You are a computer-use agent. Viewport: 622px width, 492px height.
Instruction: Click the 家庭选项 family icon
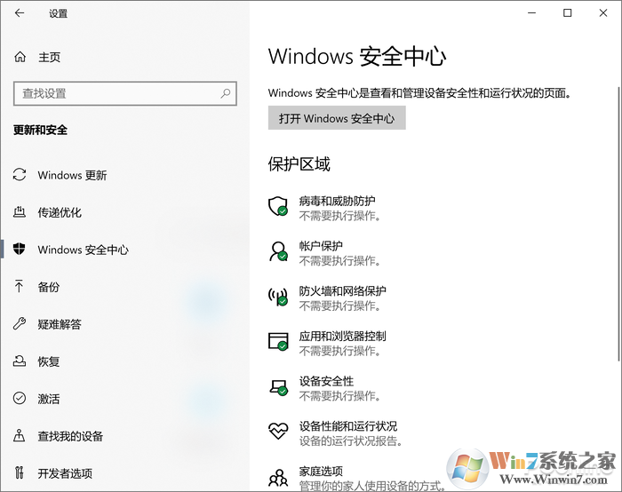click(278, 477)
